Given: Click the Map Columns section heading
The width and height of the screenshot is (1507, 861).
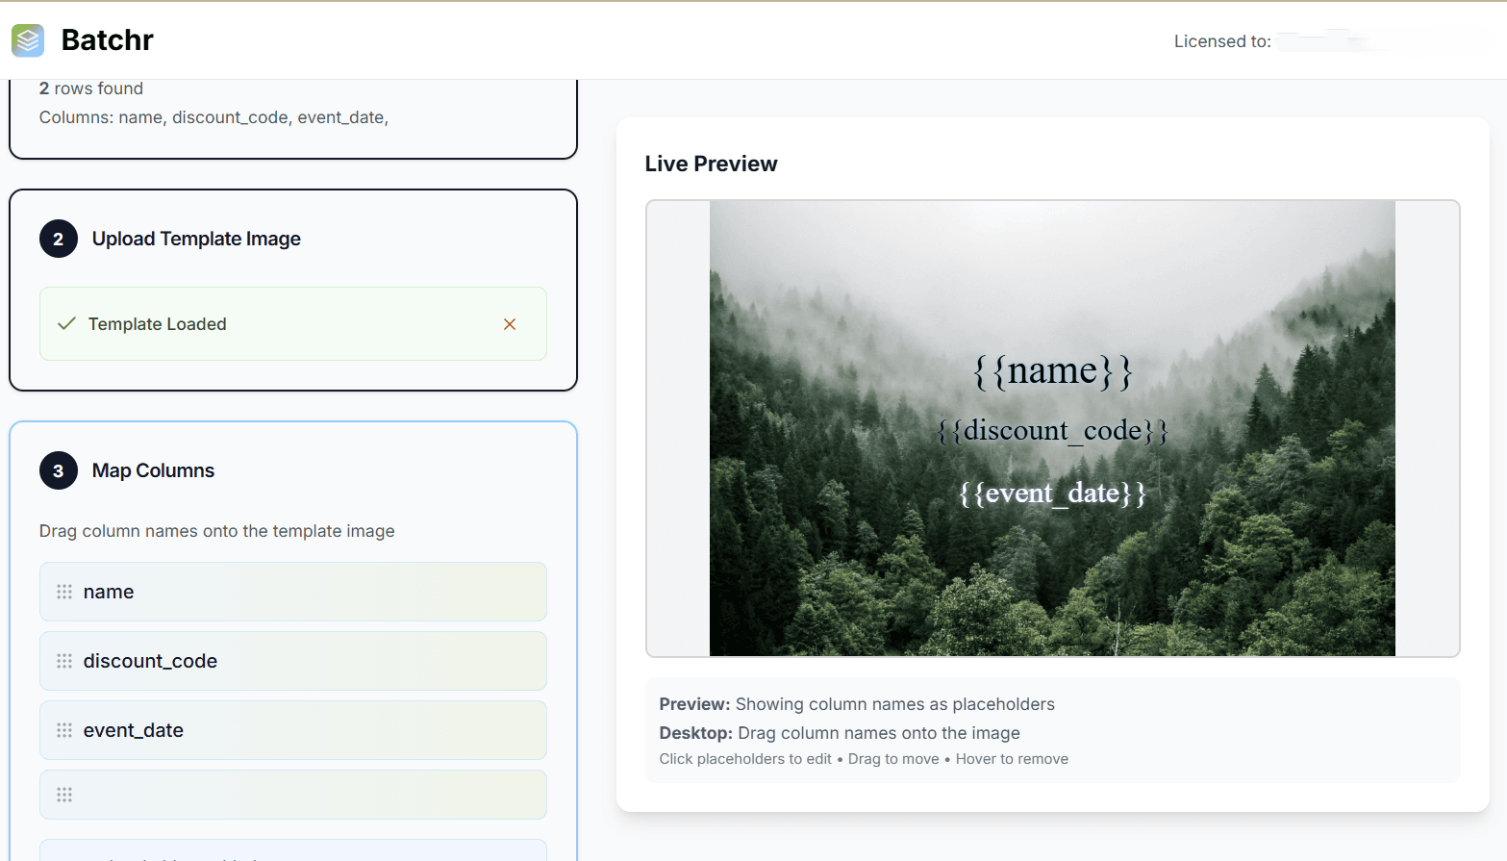Looking at the screenshot, I should (x=153, y=471).
